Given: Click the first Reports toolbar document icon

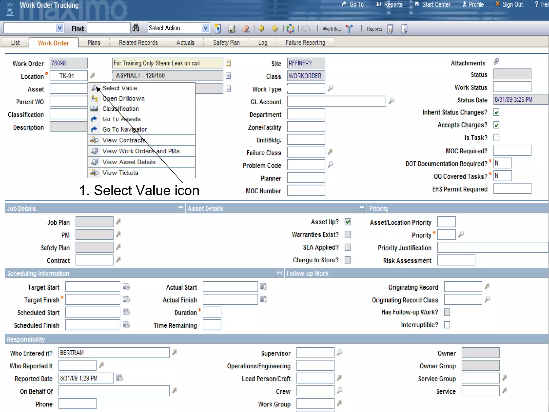Looking at the screenshot, I should pyautogui.click(x=390, y=29).
